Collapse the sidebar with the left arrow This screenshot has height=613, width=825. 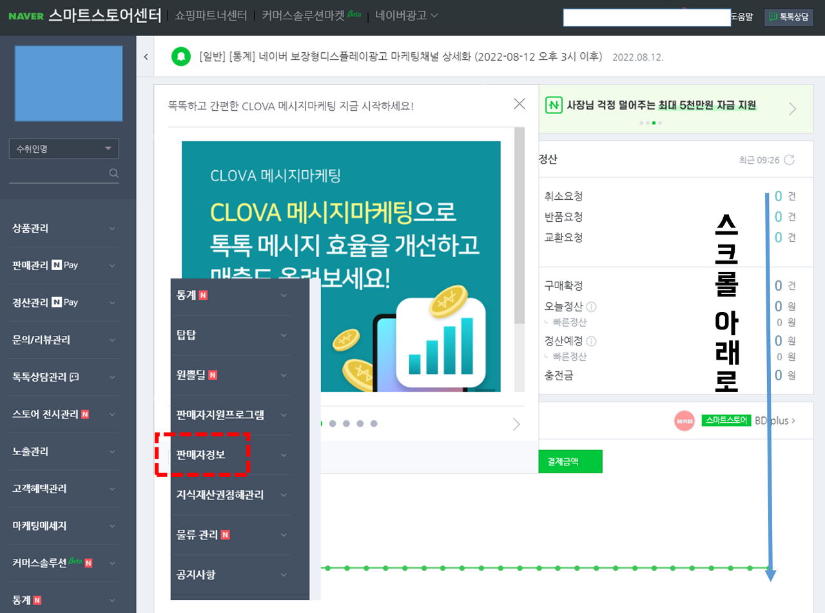coord(146,57)
